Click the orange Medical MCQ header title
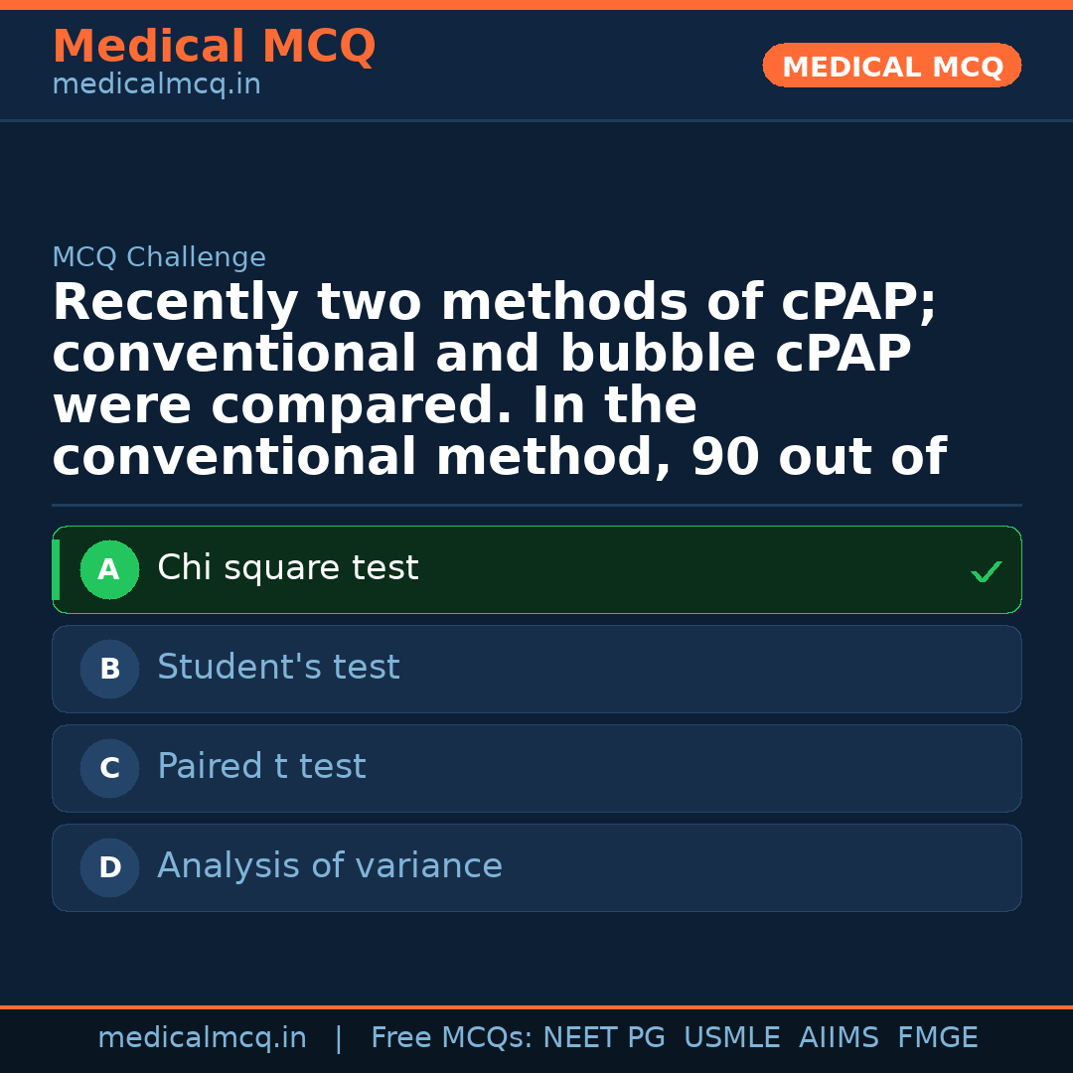1073x1073 pixels. 214,47
